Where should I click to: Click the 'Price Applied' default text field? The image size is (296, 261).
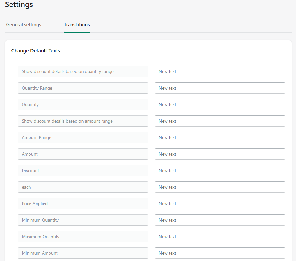(x=83, y=204)
